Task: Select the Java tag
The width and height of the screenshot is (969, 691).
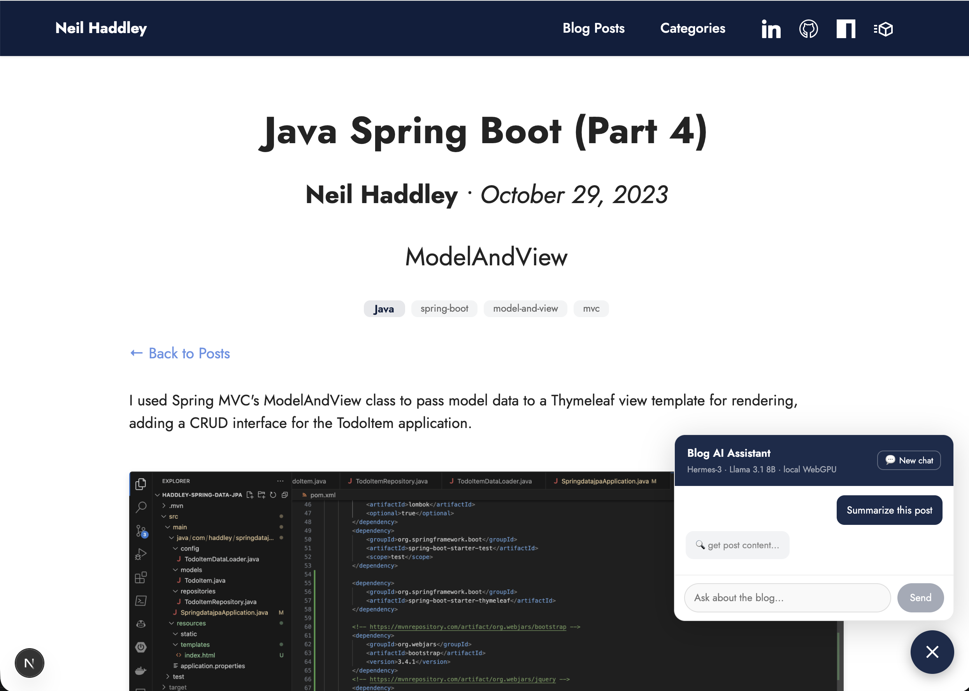Action: tap(384, 309)
